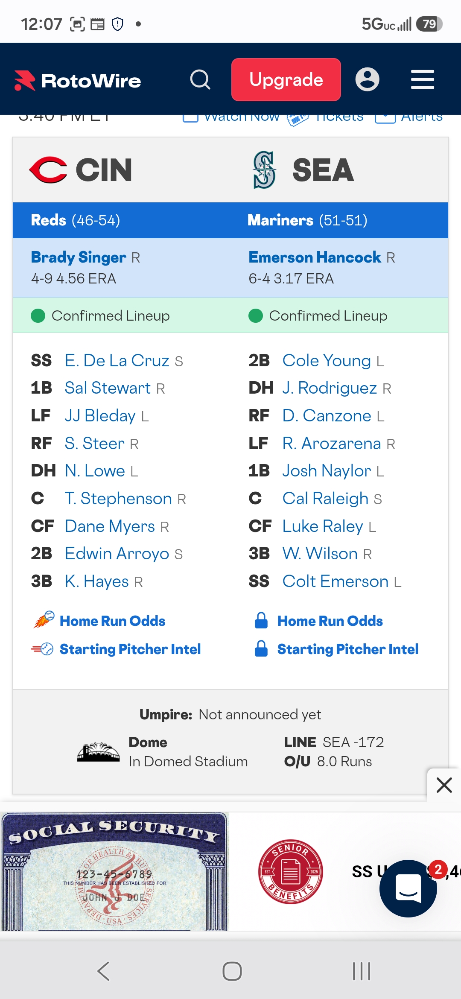Tap the Social Security card ad image

tap(114, 871)
